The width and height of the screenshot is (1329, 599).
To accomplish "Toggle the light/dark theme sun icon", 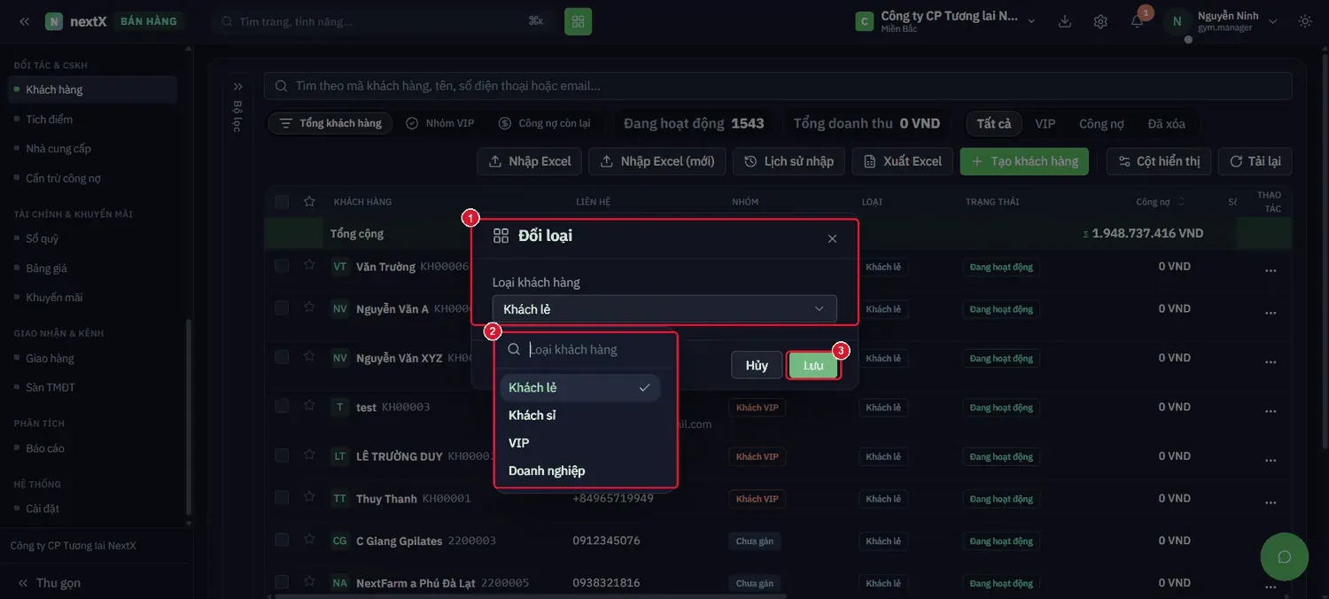I will point(1305,21).
